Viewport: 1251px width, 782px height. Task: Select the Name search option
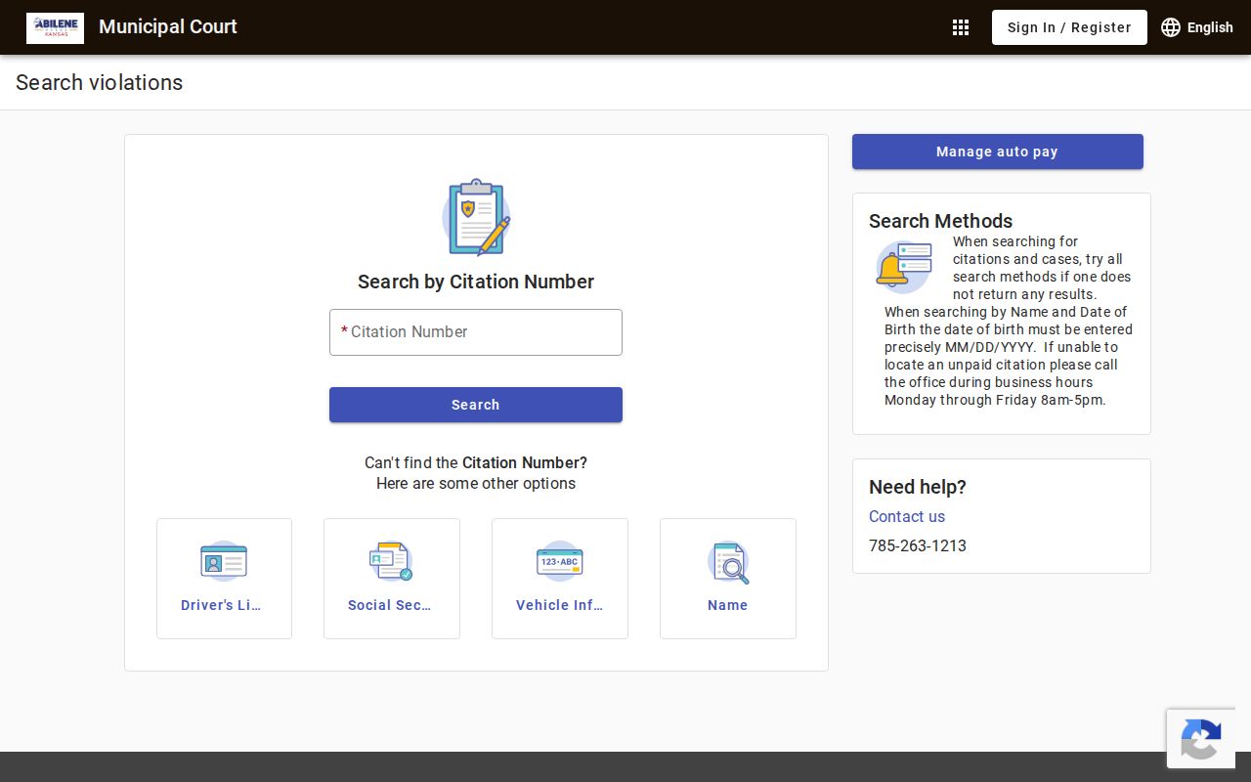point(728,579)
